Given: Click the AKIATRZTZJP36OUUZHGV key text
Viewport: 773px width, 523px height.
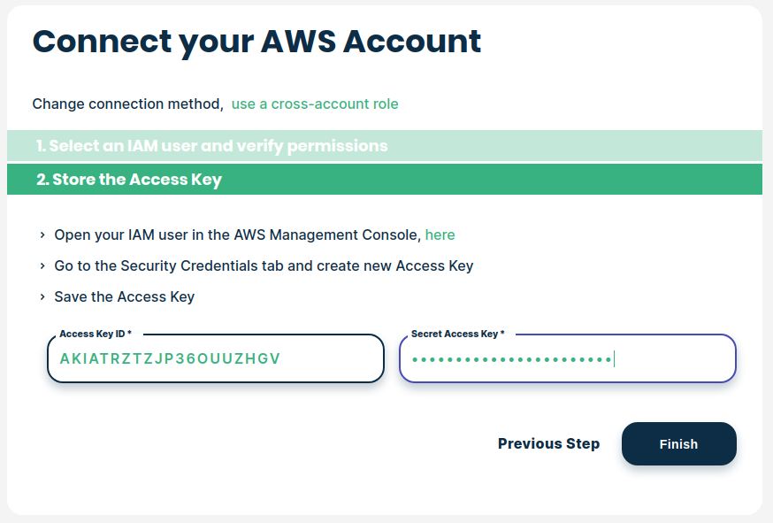Looking at the screenshot, I should 170,358.
